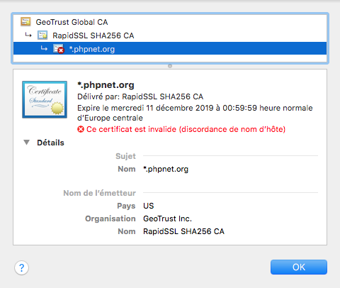This screenshot has width=340, height=288.
Task: Click the arrow before RapidSSL SHA256 CA
Action: [x=28, y=35]
